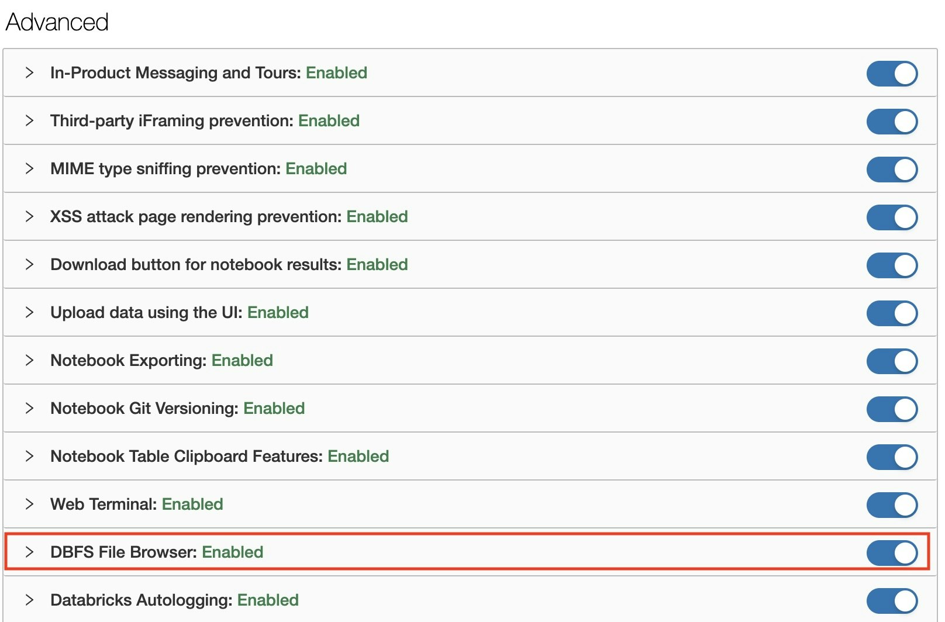945x622 pixels.
Task: Disable Download button for notebook results
Action: 892,265
